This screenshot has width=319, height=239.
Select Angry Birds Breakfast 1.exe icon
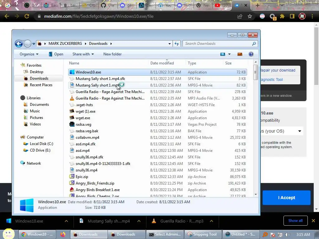tap(72, 190)
